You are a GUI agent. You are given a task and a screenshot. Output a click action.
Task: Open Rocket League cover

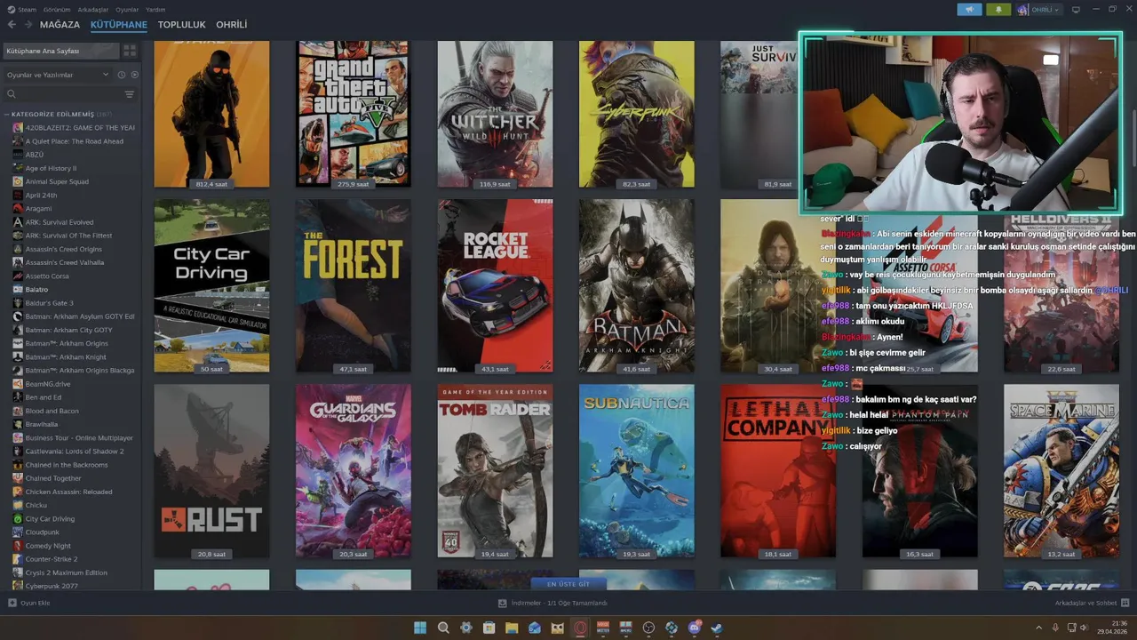pos(495,285)
